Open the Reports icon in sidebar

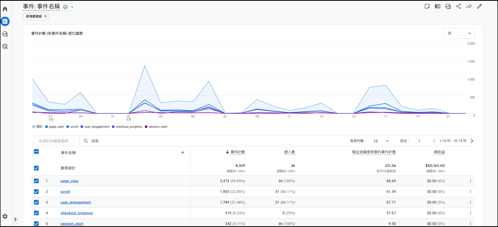point(5,21)
